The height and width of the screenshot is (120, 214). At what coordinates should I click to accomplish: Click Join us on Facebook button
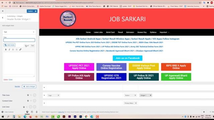pyautogui.click(x=127, y=58)
